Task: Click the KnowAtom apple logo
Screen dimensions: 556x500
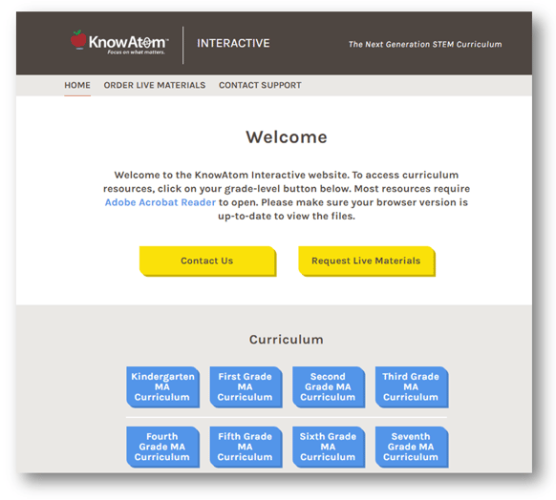Action: tap(78, 39)
